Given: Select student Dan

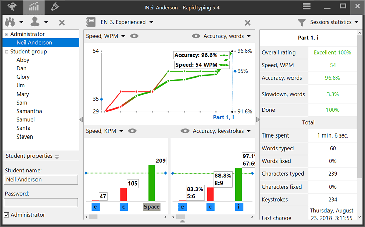Looking at the screenshot, I should click(21, 68).
